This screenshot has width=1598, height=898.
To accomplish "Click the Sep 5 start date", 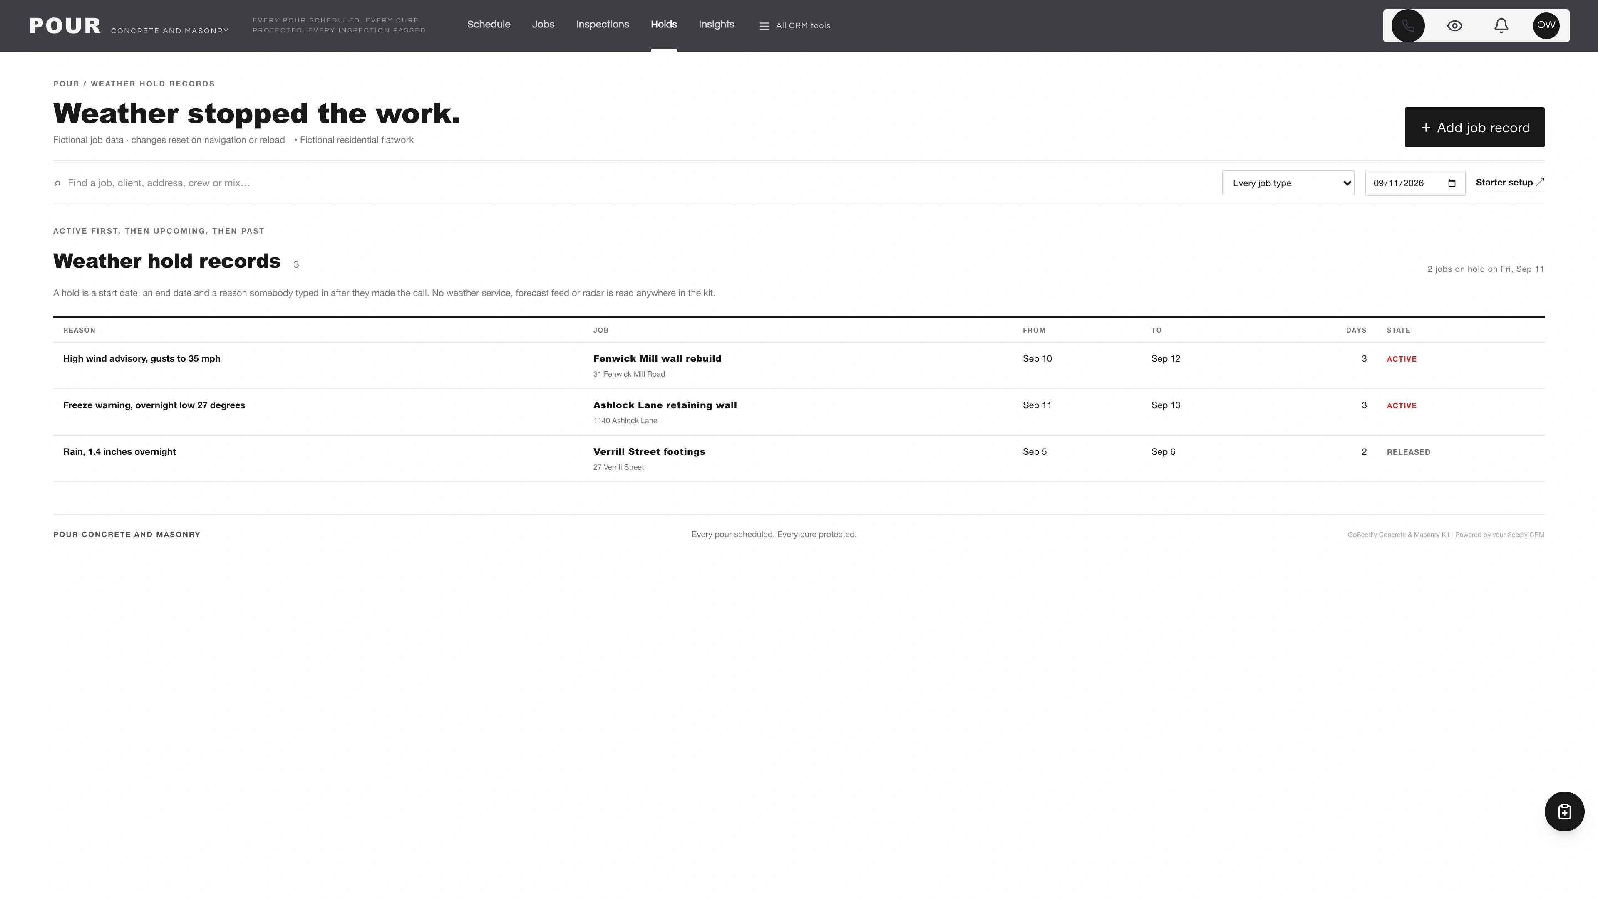I will [x=1035, y=451].
